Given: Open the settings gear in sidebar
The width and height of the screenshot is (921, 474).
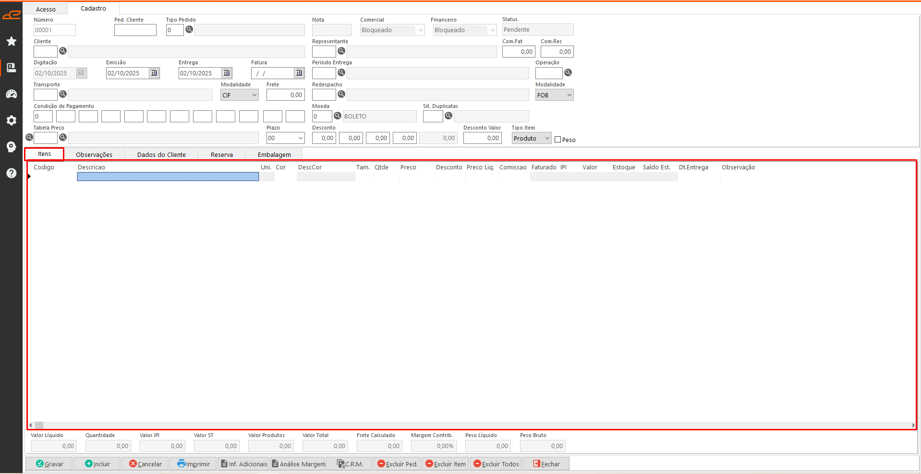Looking at the screenshot, I should tap(12, 120).
